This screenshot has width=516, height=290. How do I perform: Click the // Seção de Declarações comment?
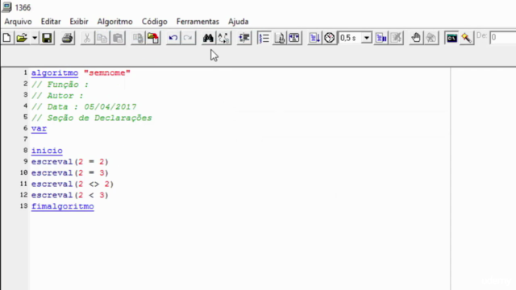(x=91, y=118)
